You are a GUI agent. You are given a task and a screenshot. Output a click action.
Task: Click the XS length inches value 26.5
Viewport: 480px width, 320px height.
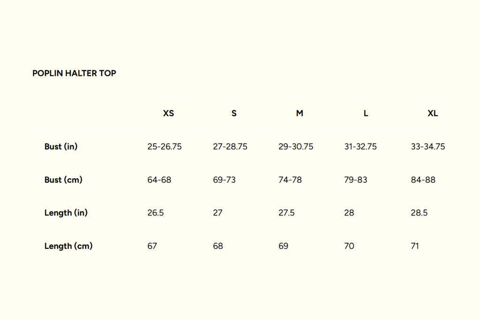[156, 213]
